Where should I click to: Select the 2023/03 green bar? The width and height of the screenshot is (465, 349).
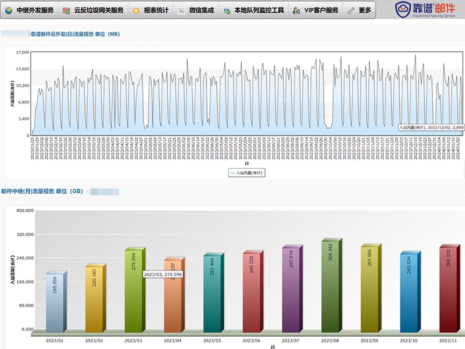pyautogui.click(x=134, y=290)
